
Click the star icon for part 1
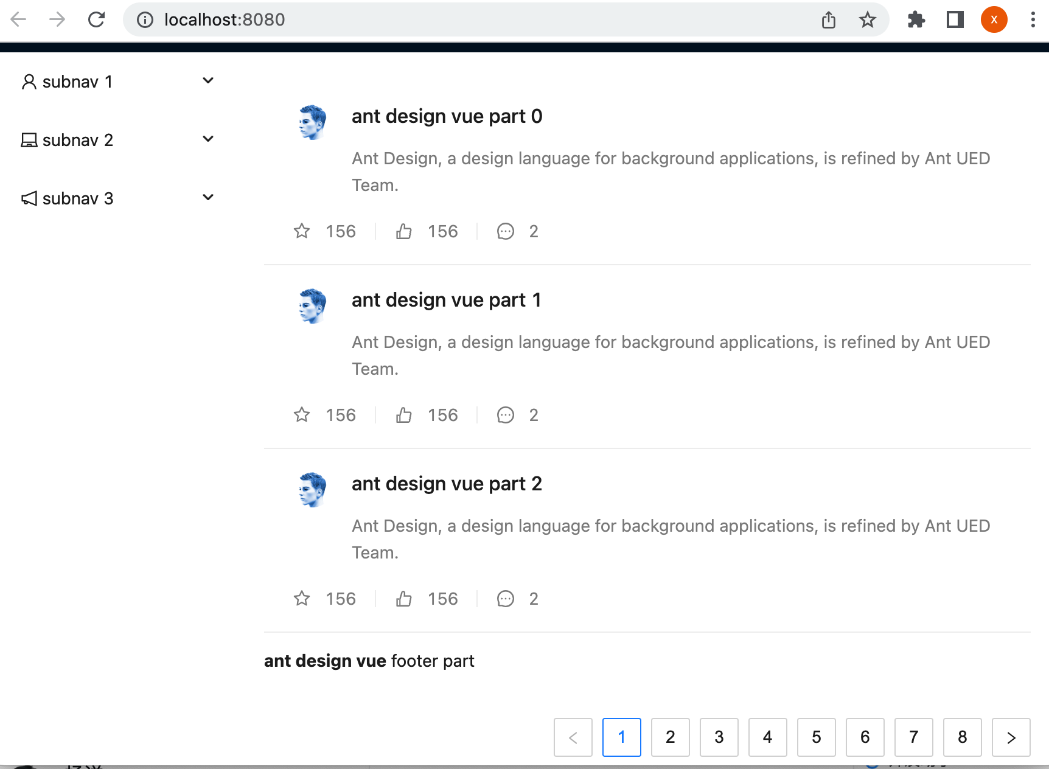[302, 415]
